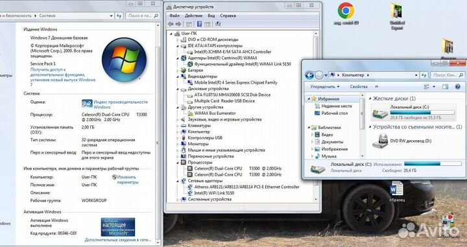
Task: Select Atheros AR8121/AR8113/AR8114 Ethernet Controller
Action: [x=246, y=187]
